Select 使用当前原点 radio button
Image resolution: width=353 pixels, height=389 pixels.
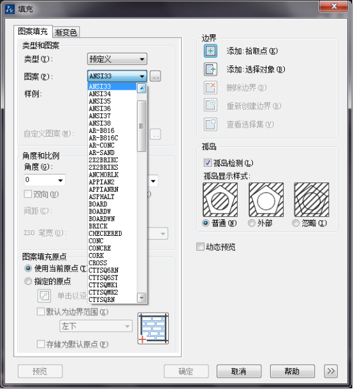pos(28,268)
